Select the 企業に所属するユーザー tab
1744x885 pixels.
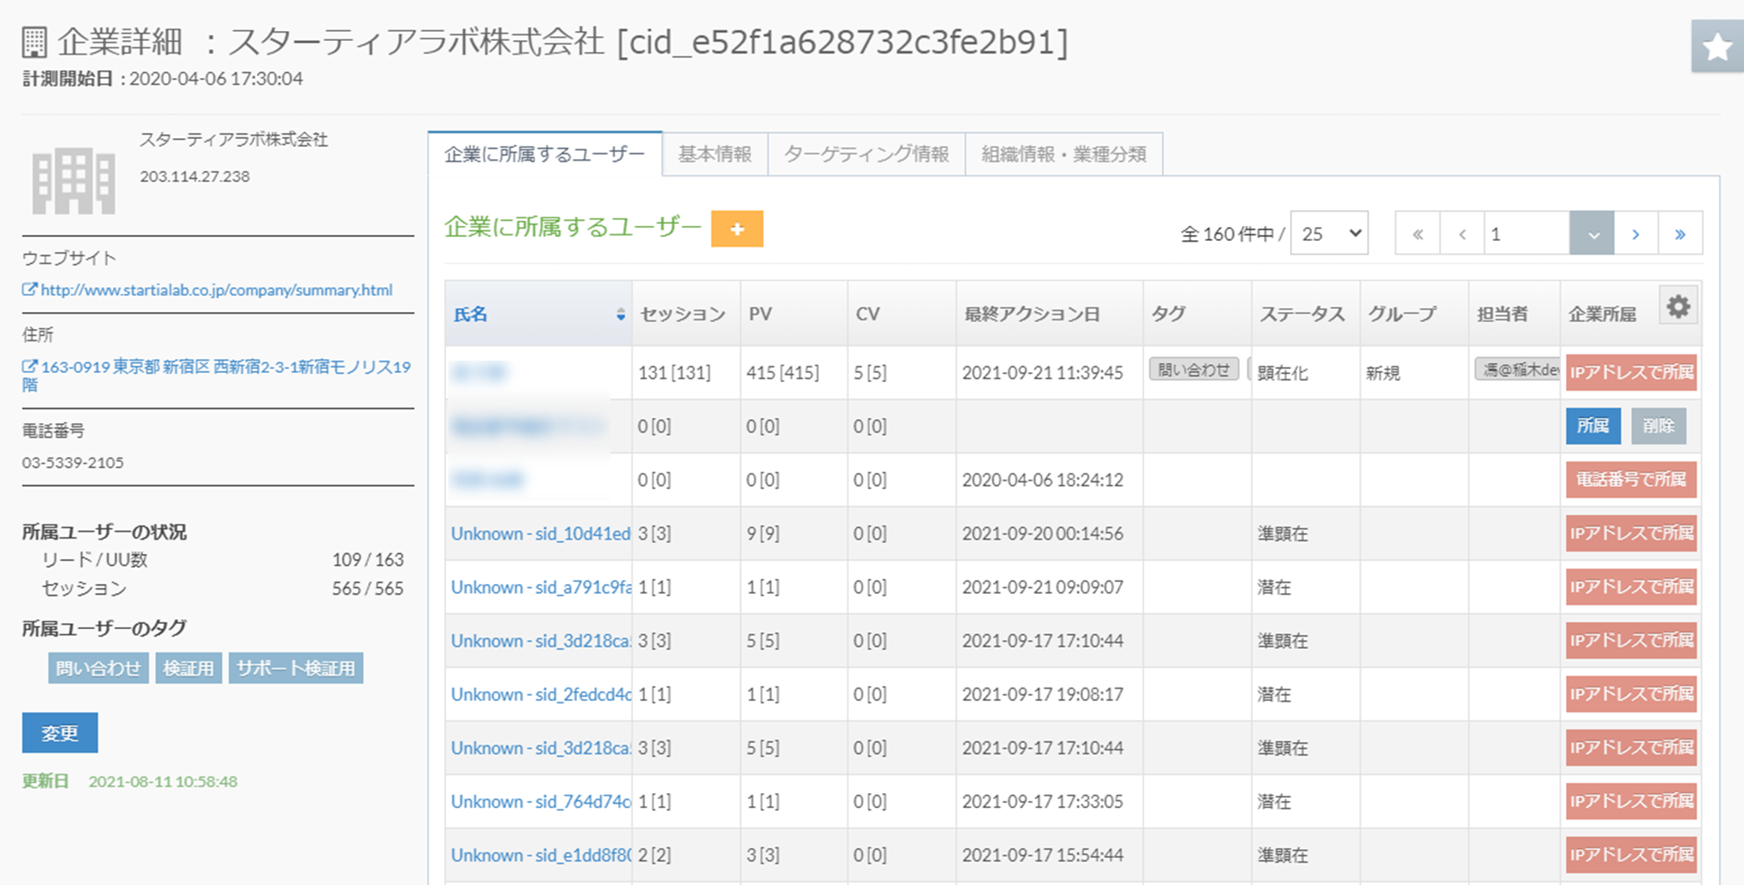point(545,154)
